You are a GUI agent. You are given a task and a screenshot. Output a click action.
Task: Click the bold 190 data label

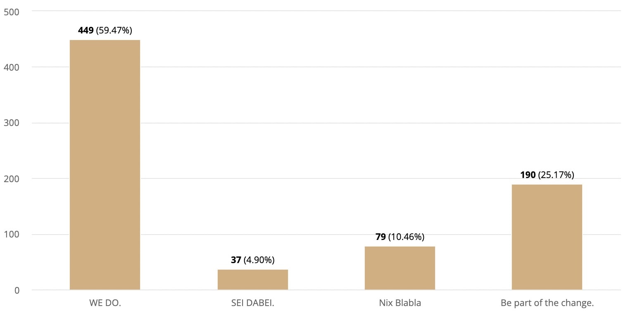coord(528,175)
